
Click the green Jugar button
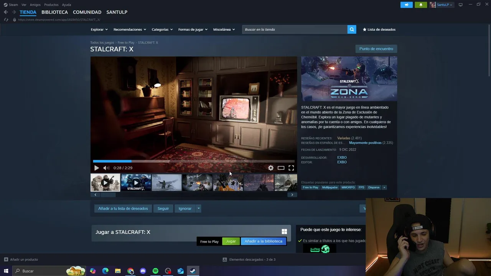point(231,242)
